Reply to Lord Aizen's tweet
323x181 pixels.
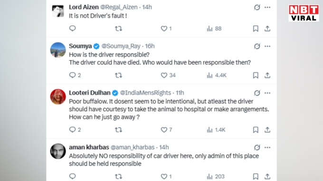click(x=73, y=28)
